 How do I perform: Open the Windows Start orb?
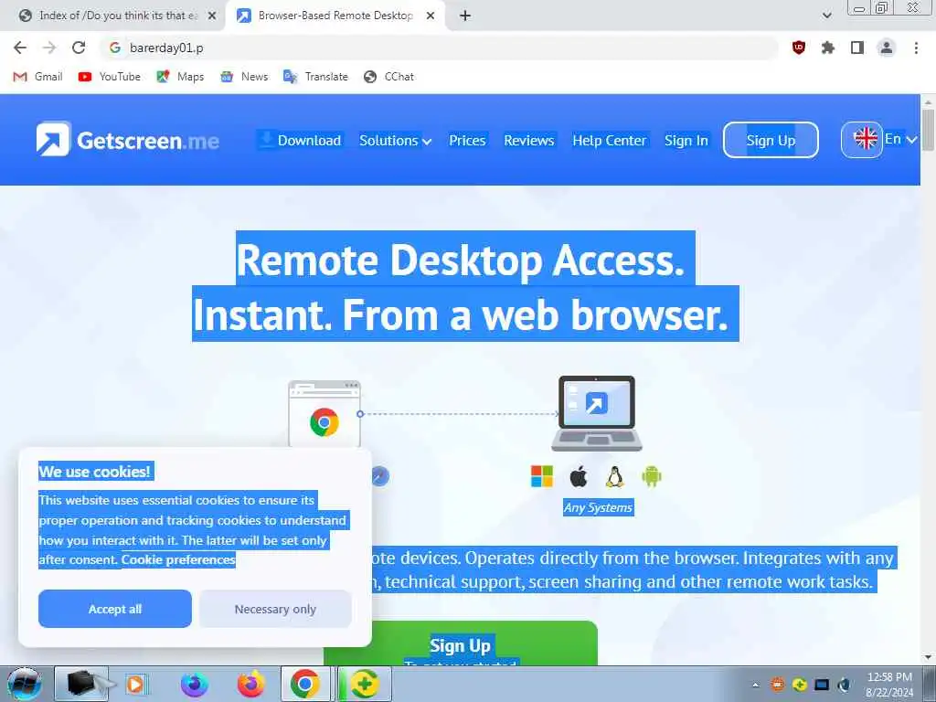point(24,684)
